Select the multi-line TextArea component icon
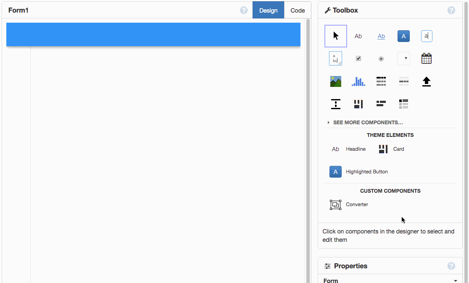This screenshot has width=469, height=283. point(335,58)
